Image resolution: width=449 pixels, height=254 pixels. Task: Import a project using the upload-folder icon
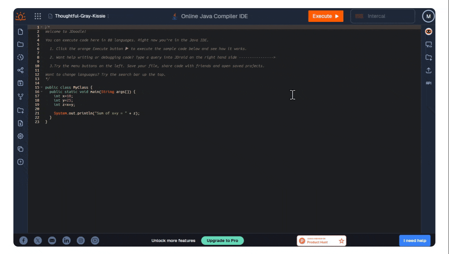[20, 110]
